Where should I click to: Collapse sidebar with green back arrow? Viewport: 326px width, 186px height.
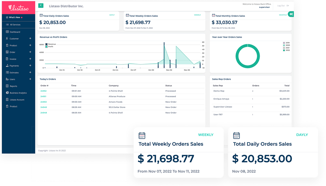point(41,6)
